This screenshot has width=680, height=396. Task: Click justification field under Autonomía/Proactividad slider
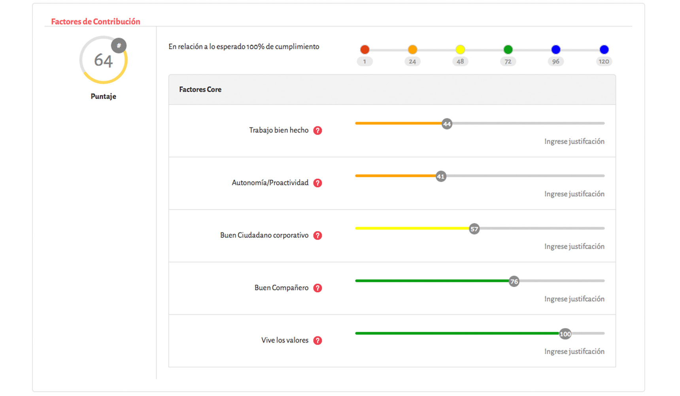tap(574, 194)
